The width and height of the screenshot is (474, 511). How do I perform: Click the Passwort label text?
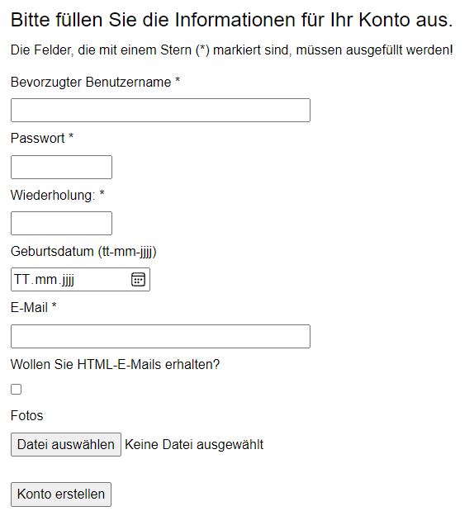pos(42,139)
